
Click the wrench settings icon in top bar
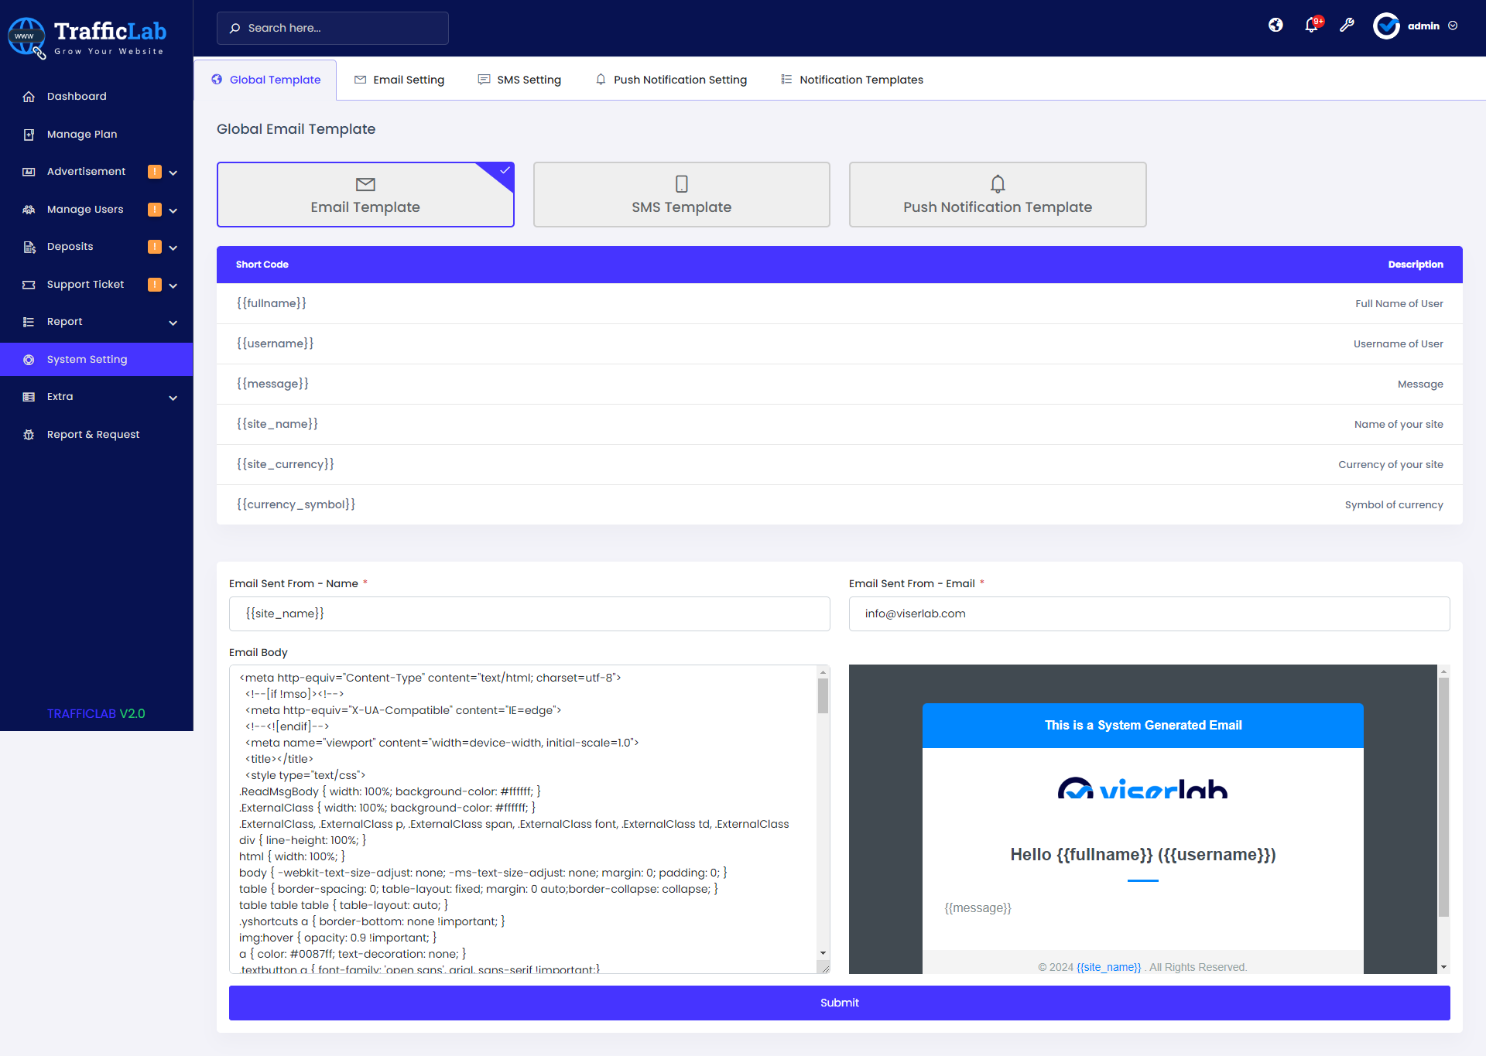[x=1347, y=26]
